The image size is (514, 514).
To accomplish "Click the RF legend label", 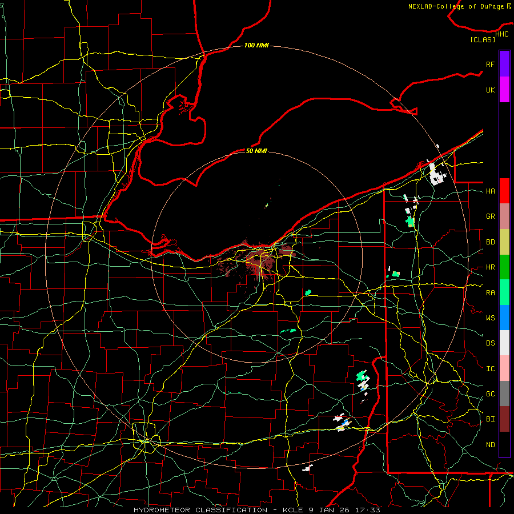I will click(x=490, y=64).
